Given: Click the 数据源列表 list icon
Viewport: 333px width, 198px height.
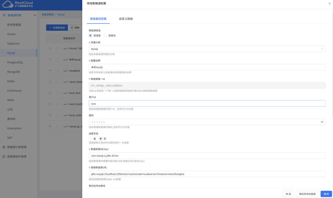Looking at the screenshot, I should (4, 15).
